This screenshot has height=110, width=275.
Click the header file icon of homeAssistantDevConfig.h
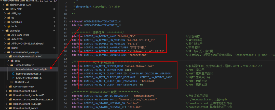(x=13, y=69)
